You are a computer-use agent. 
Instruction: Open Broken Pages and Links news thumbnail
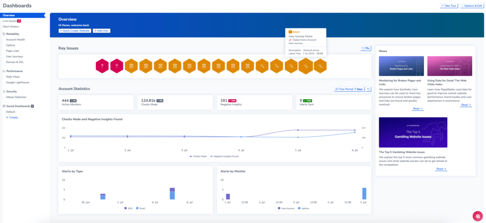[x=402, y=66]
